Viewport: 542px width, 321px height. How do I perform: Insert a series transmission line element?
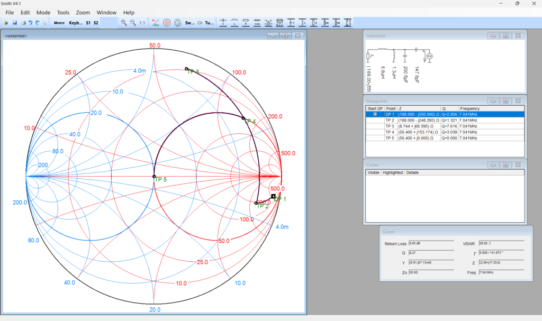(x=257, y=23)
